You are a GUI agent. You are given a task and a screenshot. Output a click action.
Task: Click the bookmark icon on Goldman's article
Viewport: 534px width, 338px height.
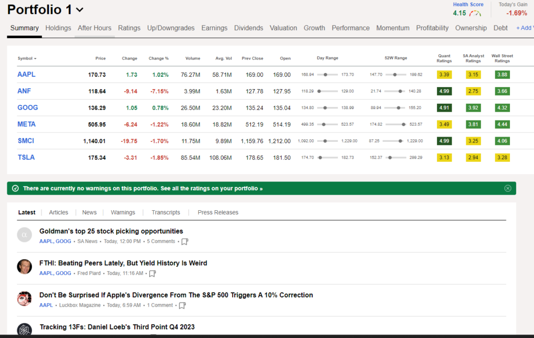(185, 242)
